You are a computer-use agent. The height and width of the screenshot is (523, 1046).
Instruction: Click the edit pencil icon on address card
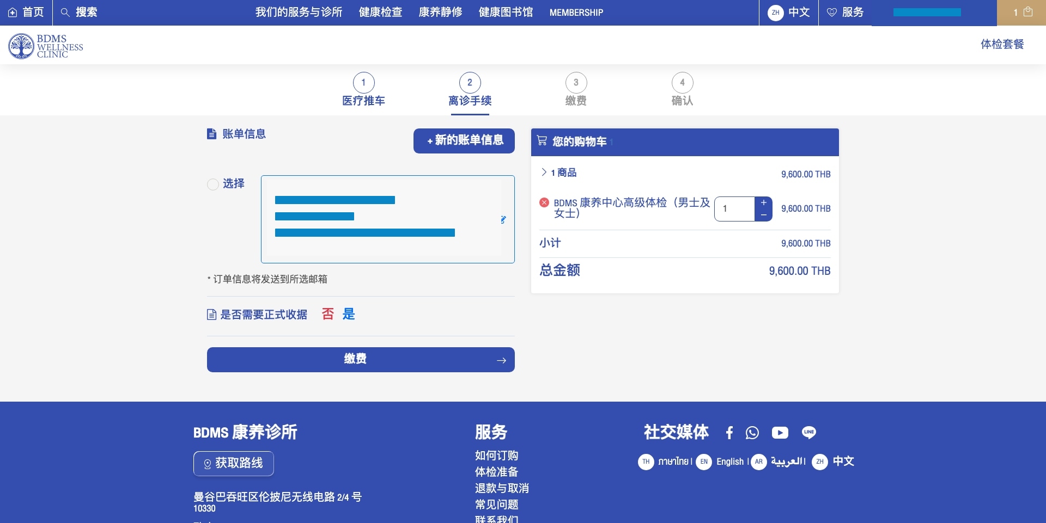click(x=503, y=220)
